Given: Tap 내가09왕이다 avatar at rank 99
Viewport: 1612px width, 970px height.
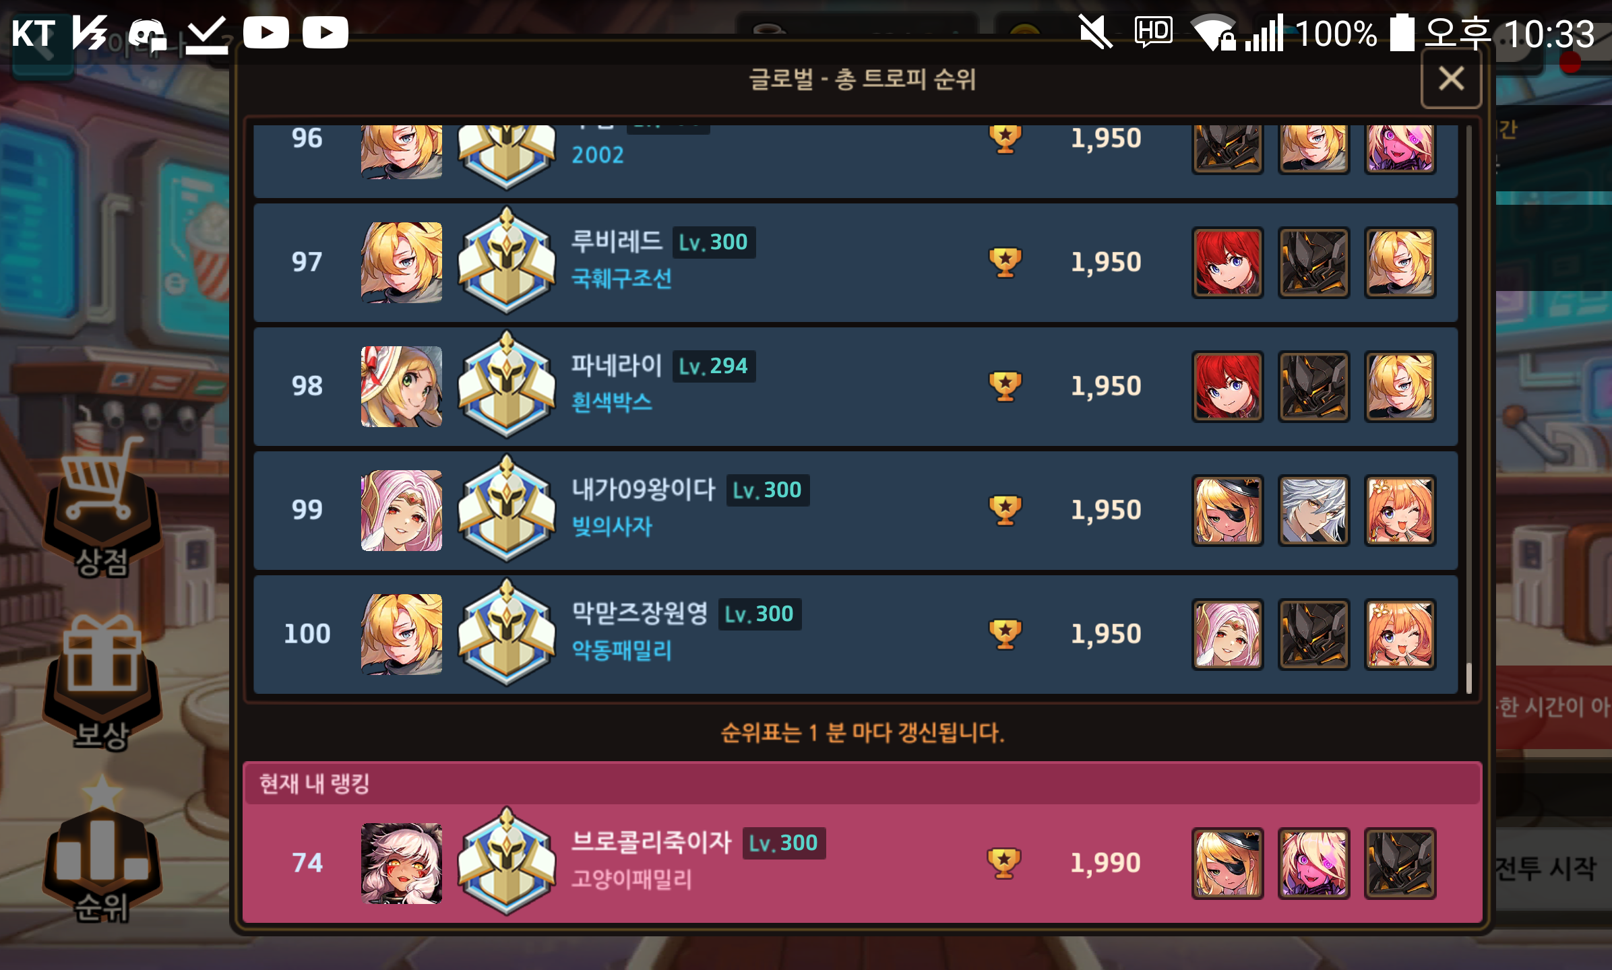Looking at the screenshot, I should (402, 510).
